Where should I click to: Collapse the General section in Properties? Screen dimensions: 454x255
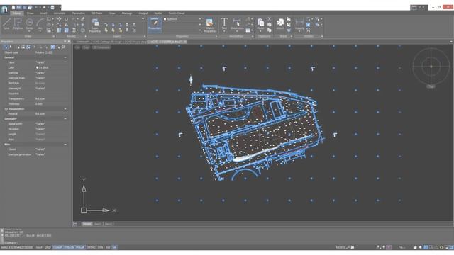(65, 57)
